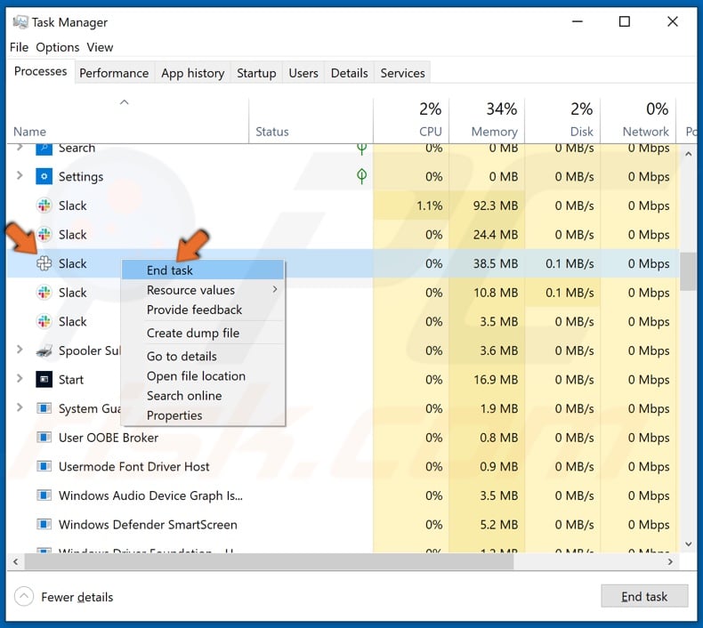The width and height of the screenshot is (703, 628).
Task: Click the System Guard process icon
Action: point(44,408)
